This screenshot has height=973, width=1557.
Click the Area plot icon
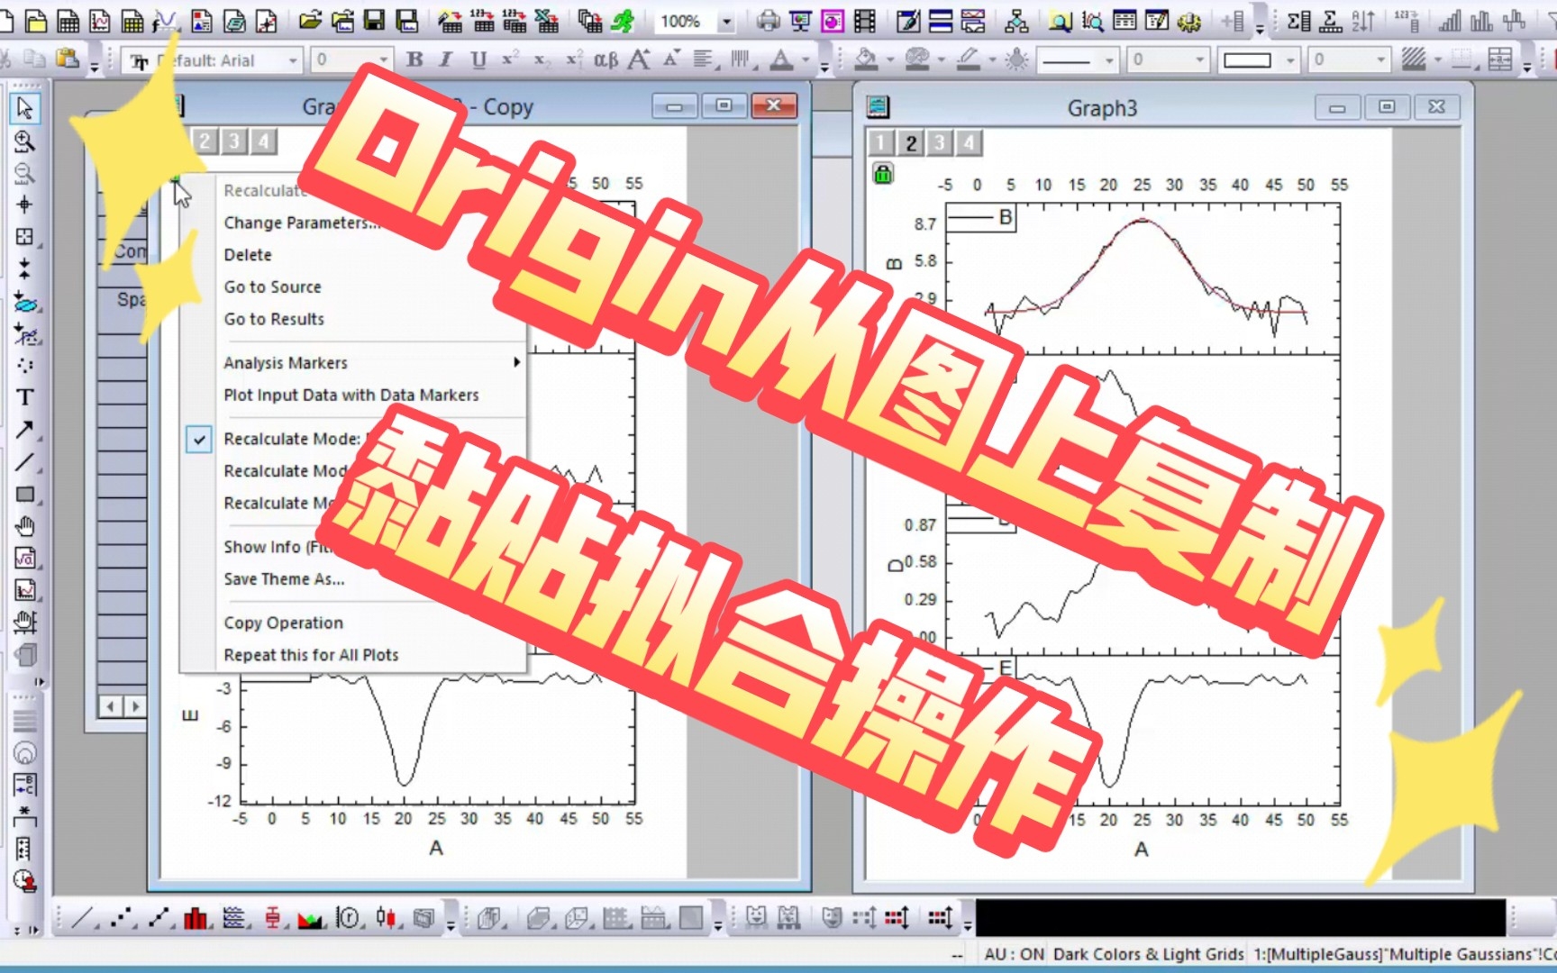(310, 918)
